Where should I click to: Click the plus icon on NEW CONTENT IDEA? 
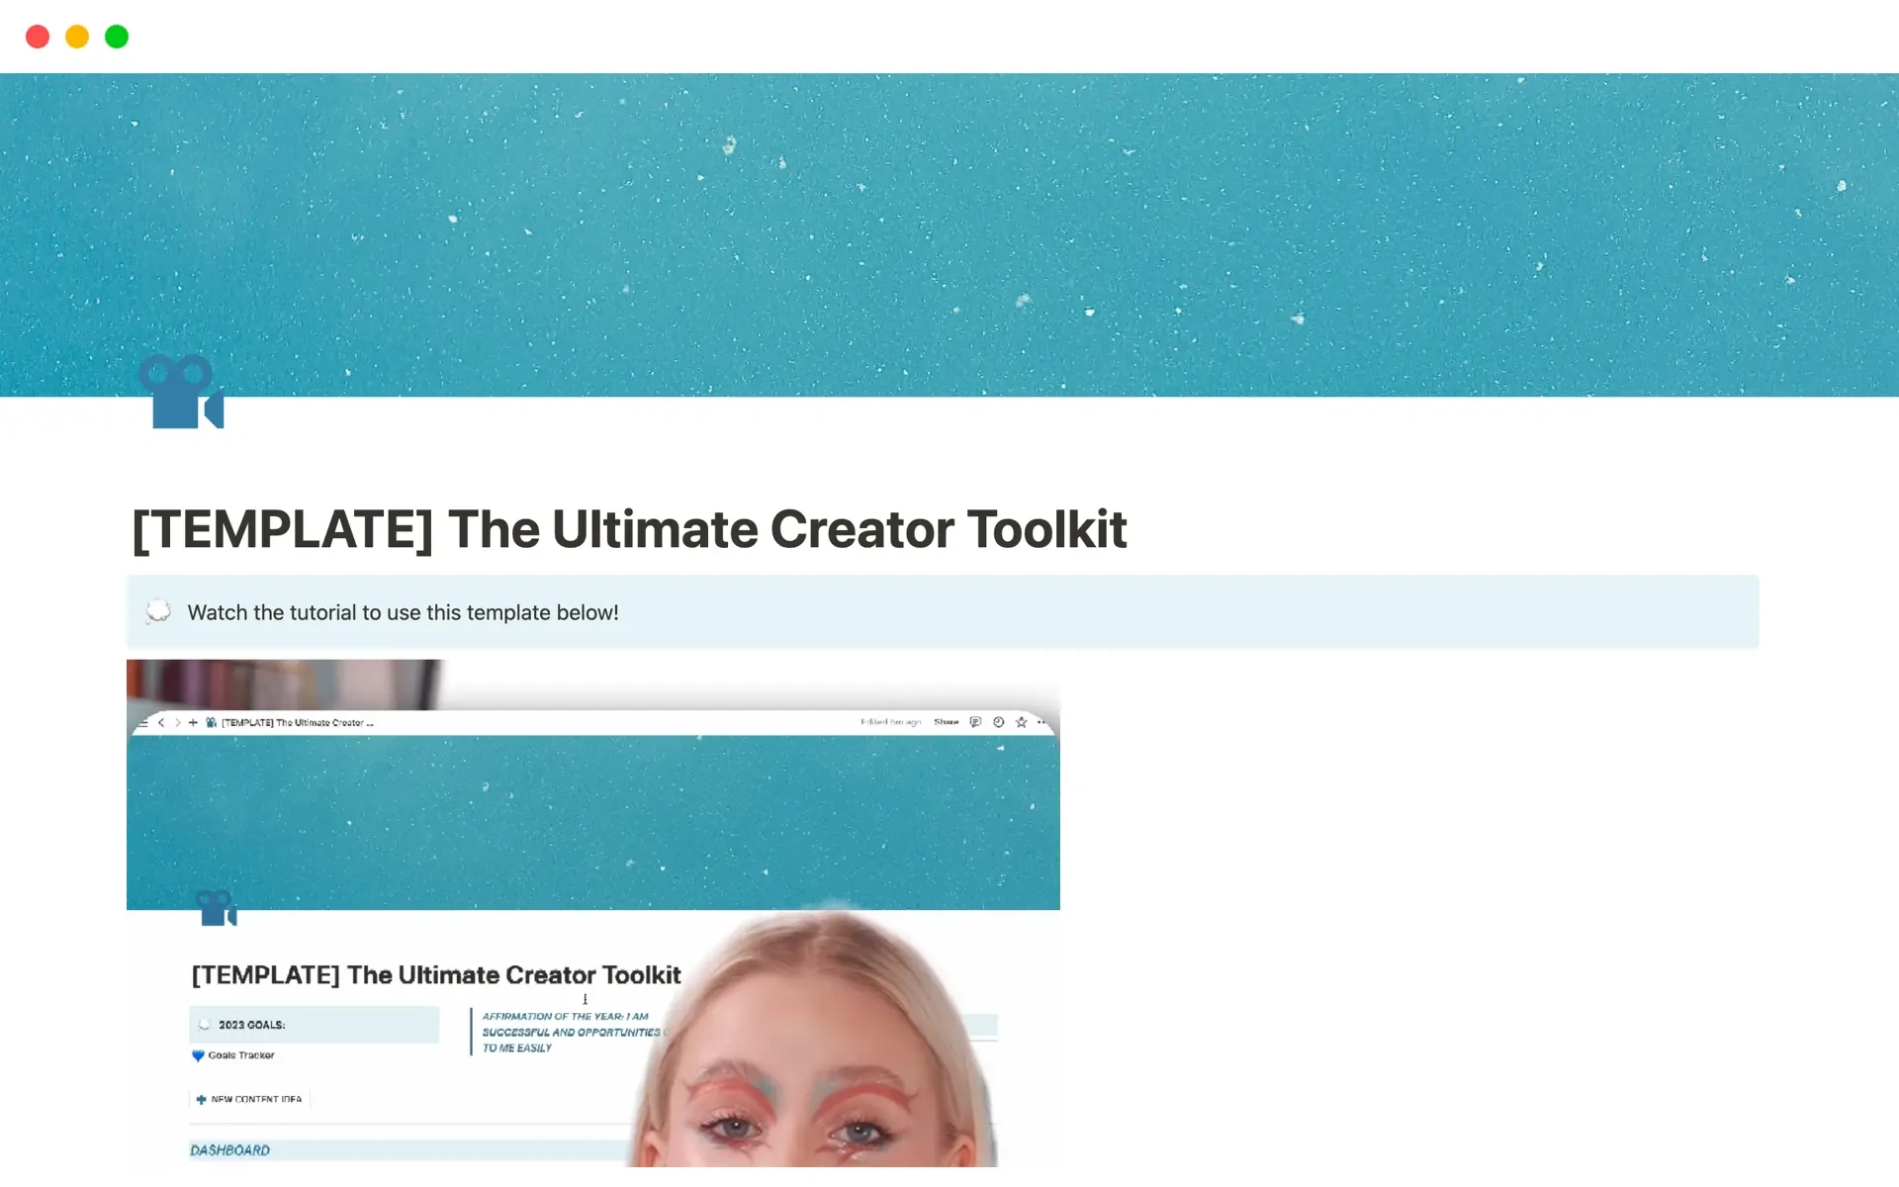202,1099
